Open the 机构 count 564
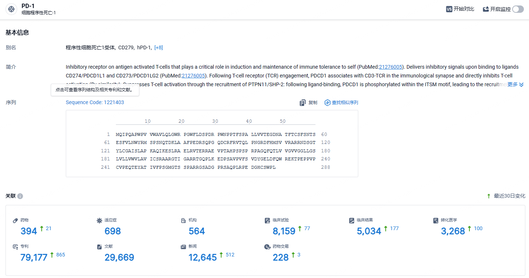 click(197, 231)
